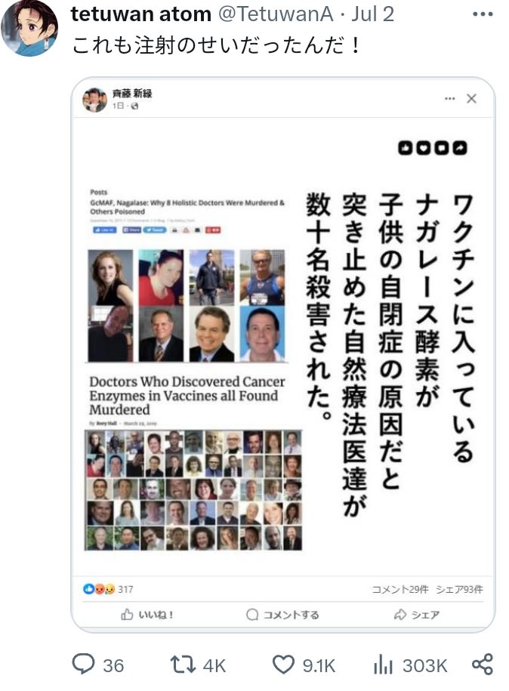View the 317 reactions list
The width and height of the screenshot is (509, 691).
[x=108, y=589]
